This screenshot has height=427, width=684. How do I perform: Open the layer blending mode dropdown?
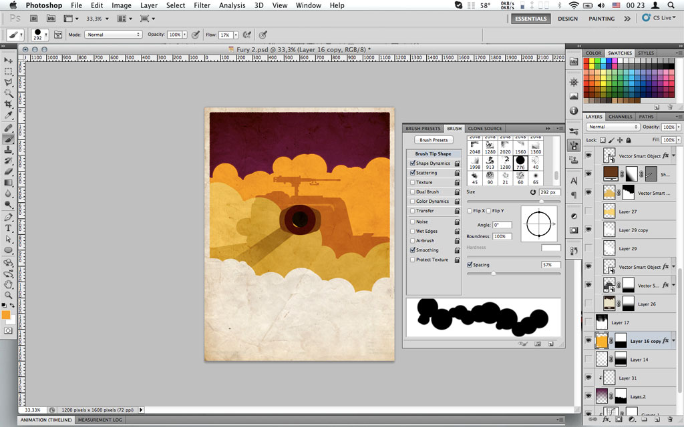[613, 127]
